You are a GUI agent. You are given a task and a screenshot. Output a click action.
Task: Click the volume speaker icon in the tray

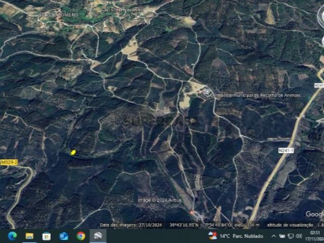299,236
